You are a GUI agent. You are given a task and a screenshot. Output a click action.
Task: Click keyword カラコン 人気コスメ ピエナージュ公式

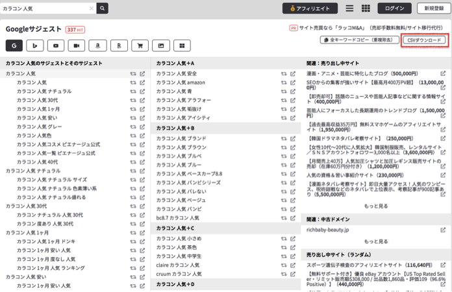coord(58,144)
